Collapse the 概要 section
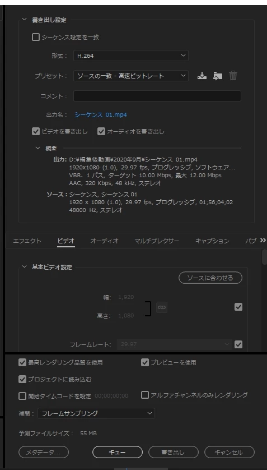Image resolution: width=267 pixels, height=470 pixels. coord(38,148)
